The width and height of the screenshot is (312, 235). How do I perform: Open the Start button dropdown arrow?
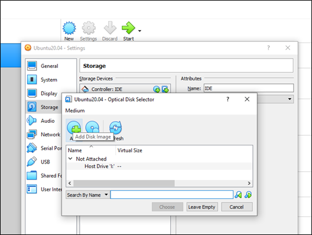[x=139, y=31]
